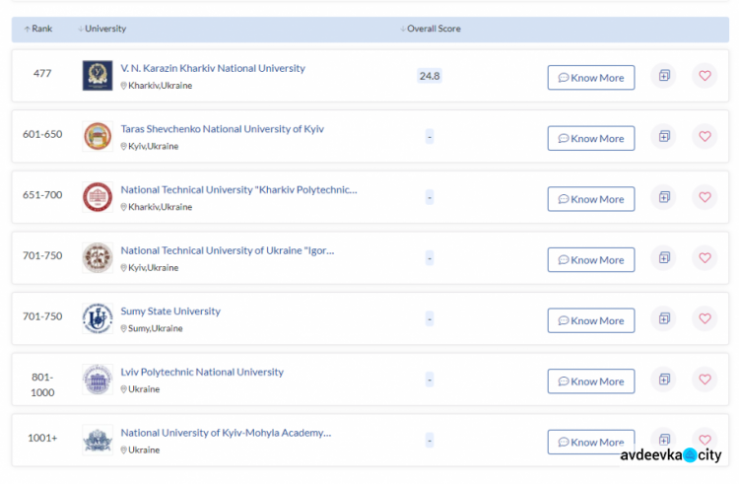Sort list by University column header
Viewport: 739px width, 484px height.
pyautogui.click(x=102, y=29)
